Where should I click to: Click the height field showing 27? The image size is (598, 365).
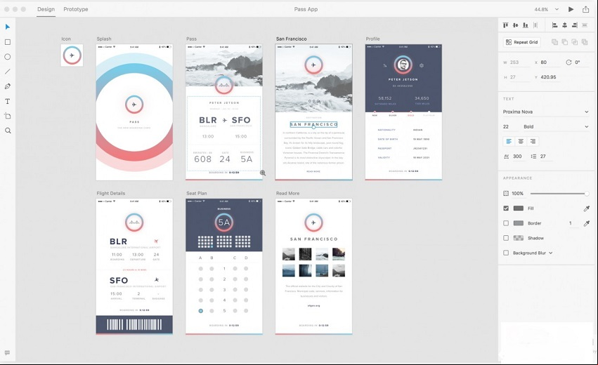coord(519,77)
